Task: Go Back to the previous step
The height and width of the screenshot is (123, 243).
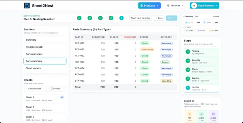Action: point(159,18)
